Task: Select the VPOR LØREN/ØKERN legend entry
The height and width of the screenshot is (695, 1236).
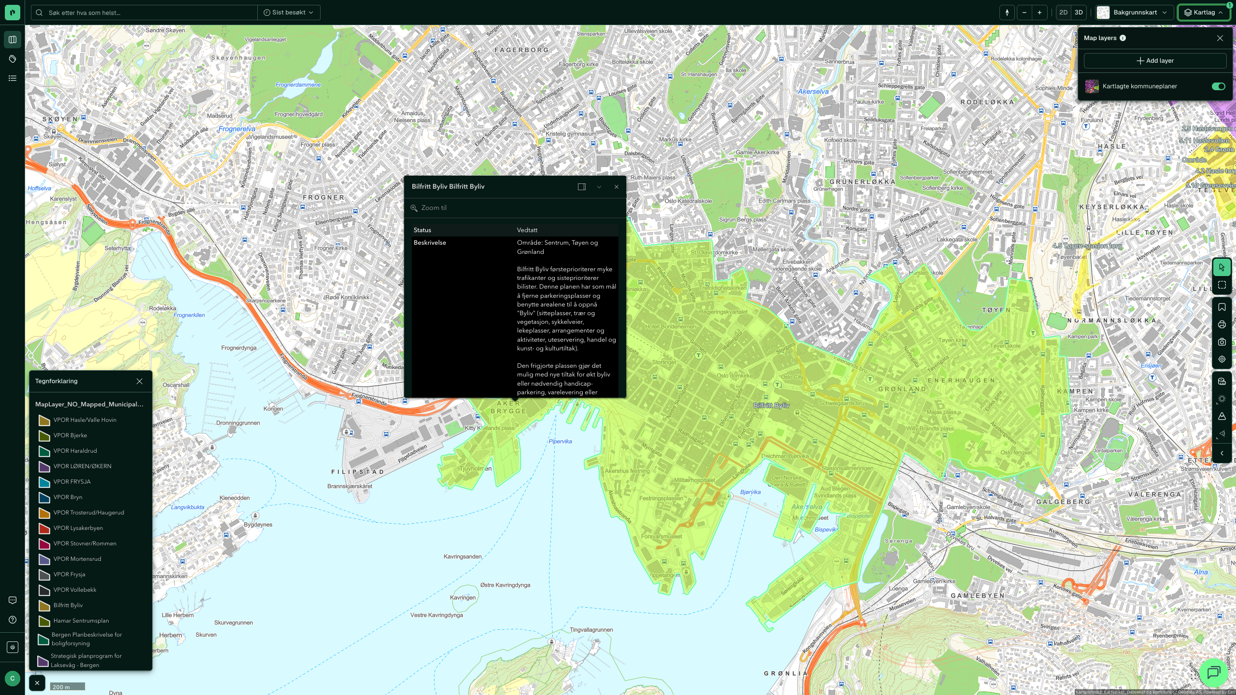Action: [x=83, y=466]
